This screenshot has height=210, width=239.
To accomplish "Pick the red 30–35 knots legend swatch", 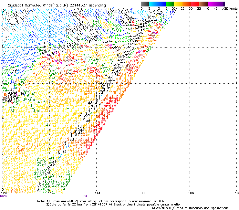I will [x=195, y=4].
